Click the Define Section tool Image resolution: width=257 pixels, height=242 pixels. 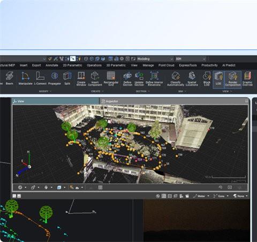[x=127, y=79]
